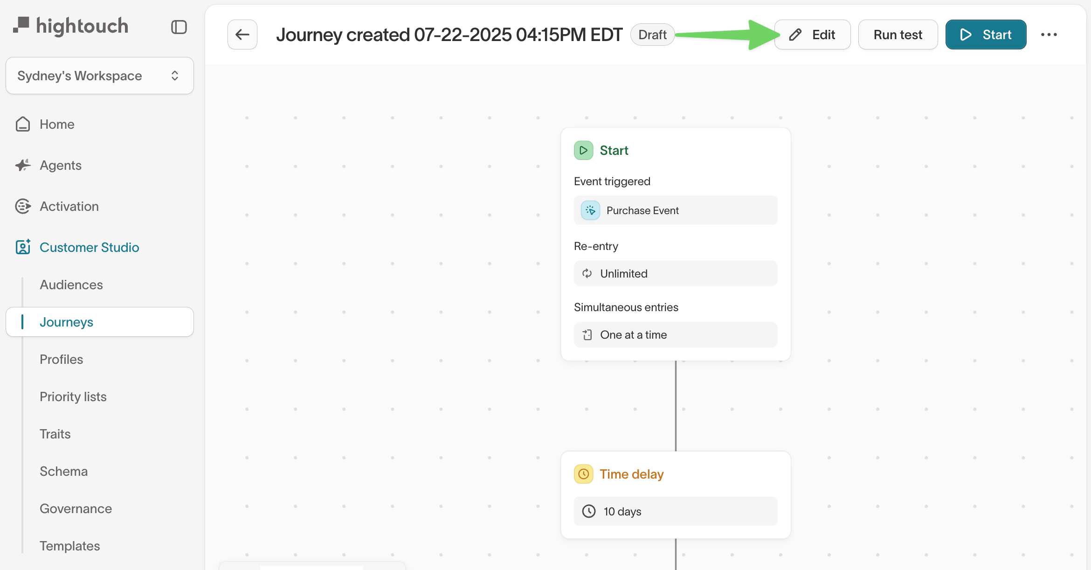
Task: Click the Run test button
Action: [x=898, y=34]
